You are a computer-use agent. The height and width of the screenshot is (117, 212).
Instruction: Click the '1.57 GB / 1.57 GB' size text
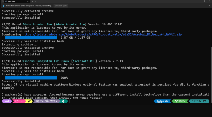click(75, 38)
